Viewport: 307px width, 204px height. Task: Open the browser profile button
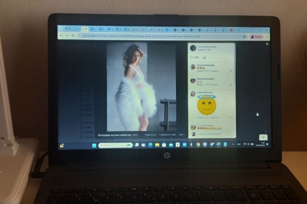point(256,36)
